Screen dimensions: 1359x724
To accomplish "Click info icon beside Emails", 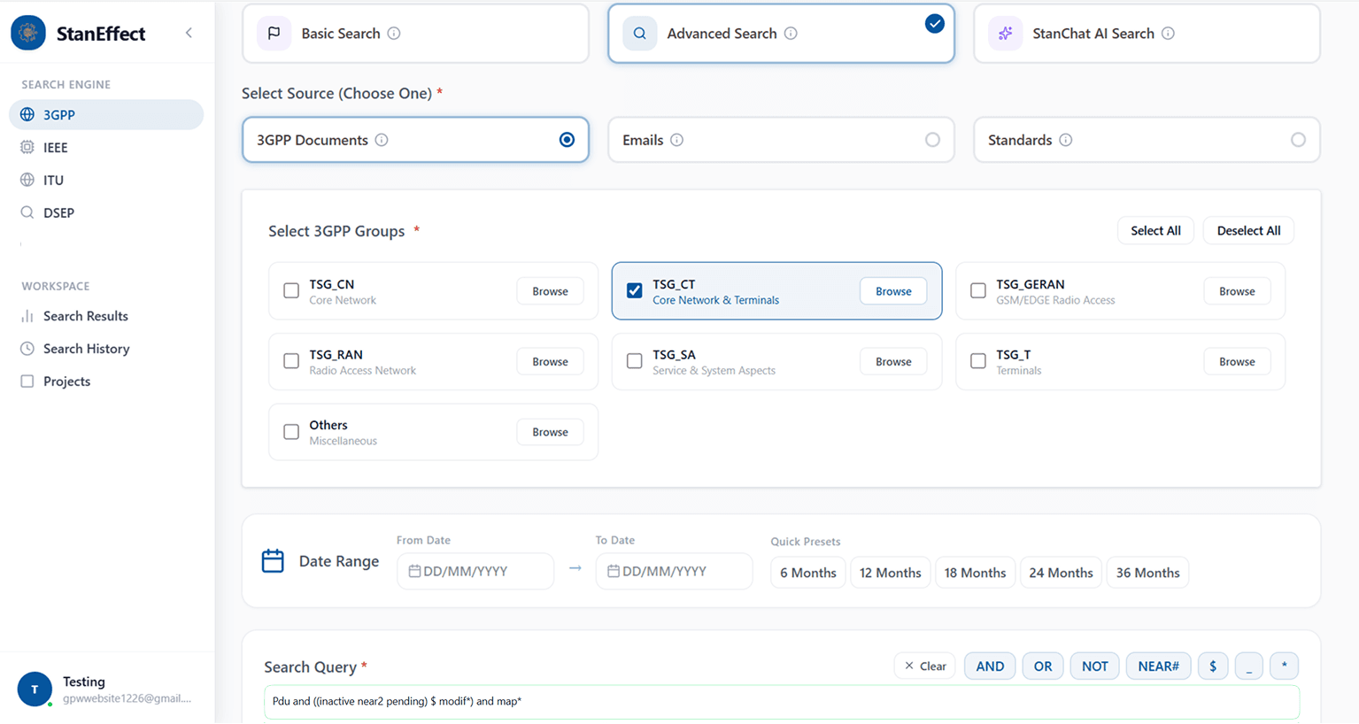I will 676,140.
